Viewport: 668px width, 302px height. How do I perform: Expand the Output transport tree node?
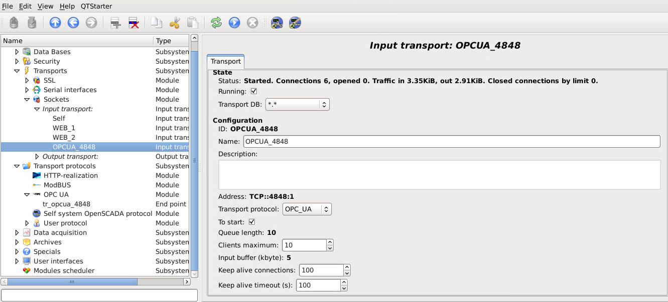coord(37,157)
